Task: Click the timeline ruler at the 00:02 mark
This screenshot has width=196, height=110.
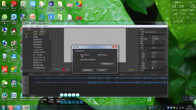Action: pos(62,74)
